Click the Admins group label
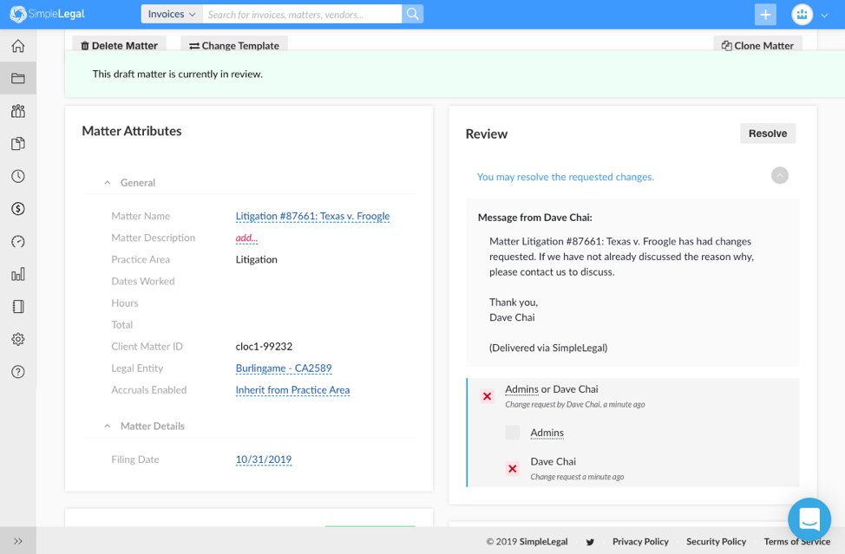Viewport: 845px width, 554px height. [x=547, y=433]
